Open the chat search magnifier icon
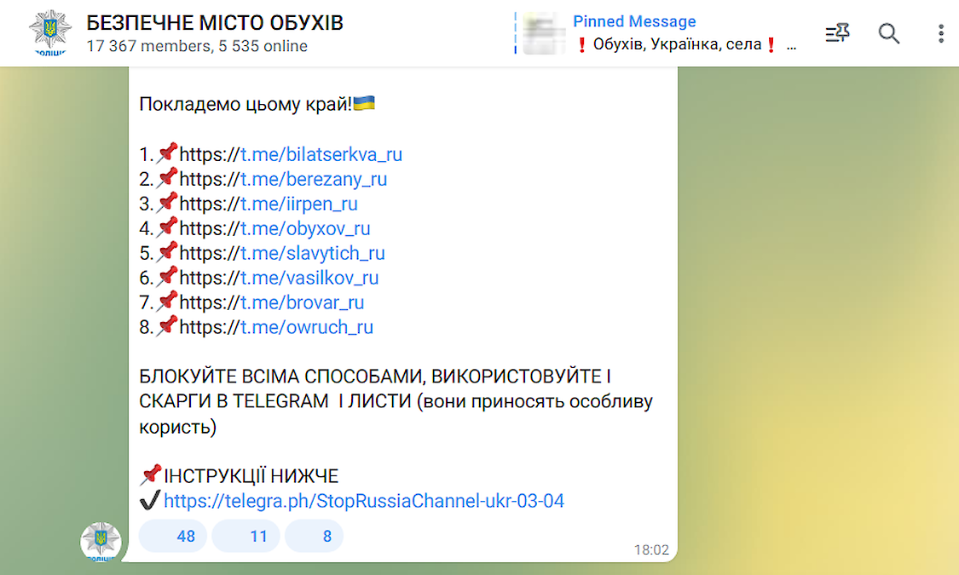959x575 pixels. pyautogui.click(x=888, y=33)
